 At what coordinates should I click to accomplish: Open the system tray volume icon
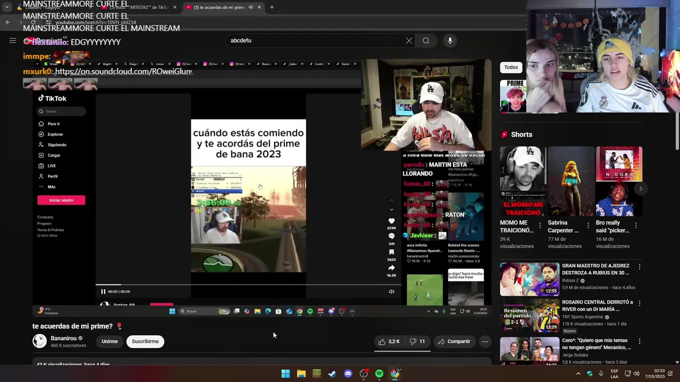tap(636, 374)
